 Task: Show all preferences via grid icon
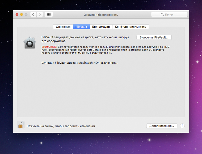[x=49, y=15]
